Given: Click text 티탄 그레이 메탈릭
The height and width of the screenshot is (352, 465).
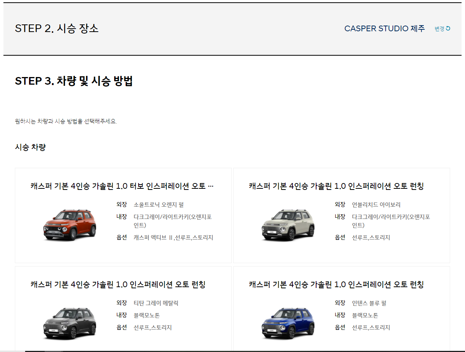Looking at the screenshot, I should [156, 303].
